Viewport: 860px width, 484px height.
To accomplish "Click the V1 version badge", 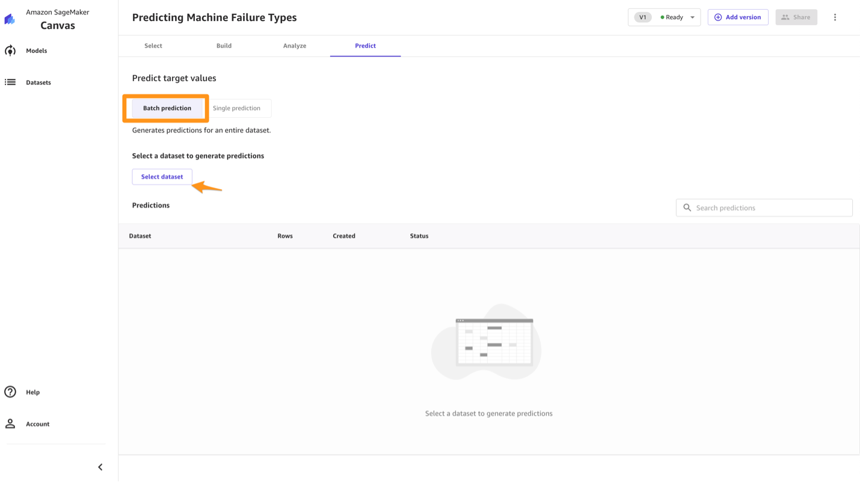I will pyautogui.click(x=643, y=17).
